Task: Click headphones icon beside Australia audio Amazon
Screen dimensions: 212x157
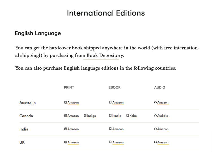Action: (155, 102)
